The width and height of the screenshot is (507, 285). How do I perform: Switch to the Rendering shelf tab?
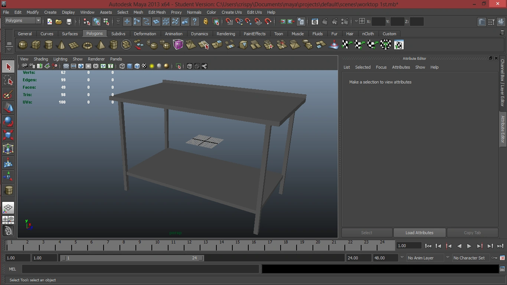tap(226, 34)
